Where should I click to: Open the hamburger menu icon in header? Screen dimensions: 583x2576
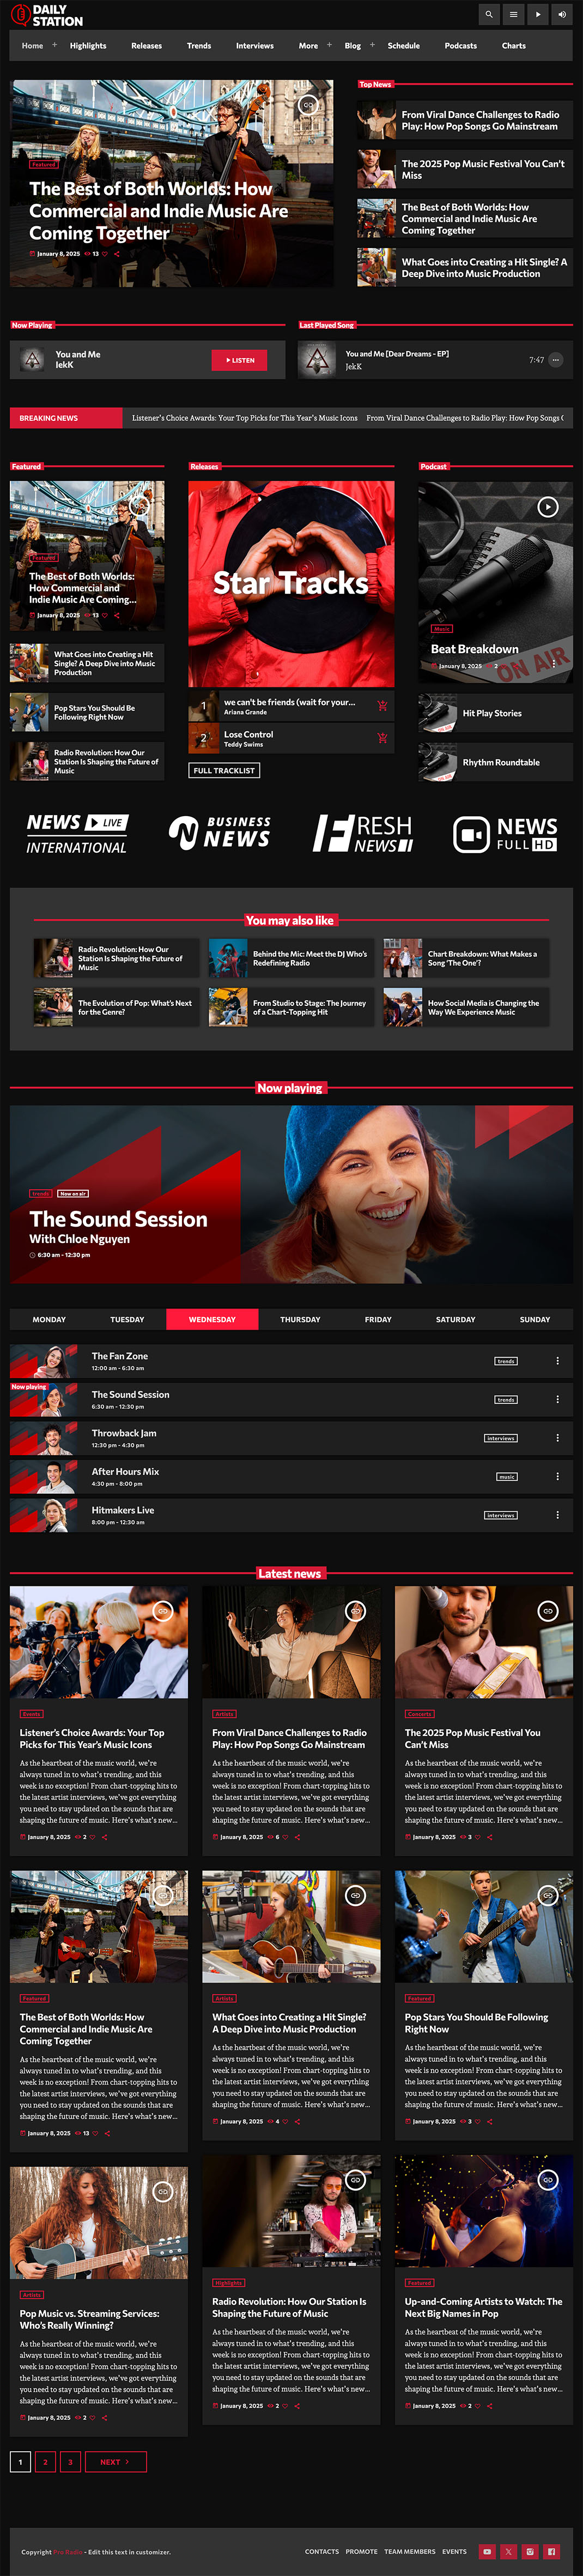(x=513, y=15)
